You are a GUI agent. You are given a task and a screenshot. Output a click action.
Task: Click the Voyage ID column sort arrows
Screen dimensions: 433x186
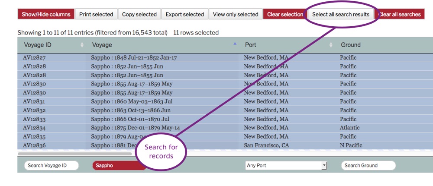[x=82, y=45]
